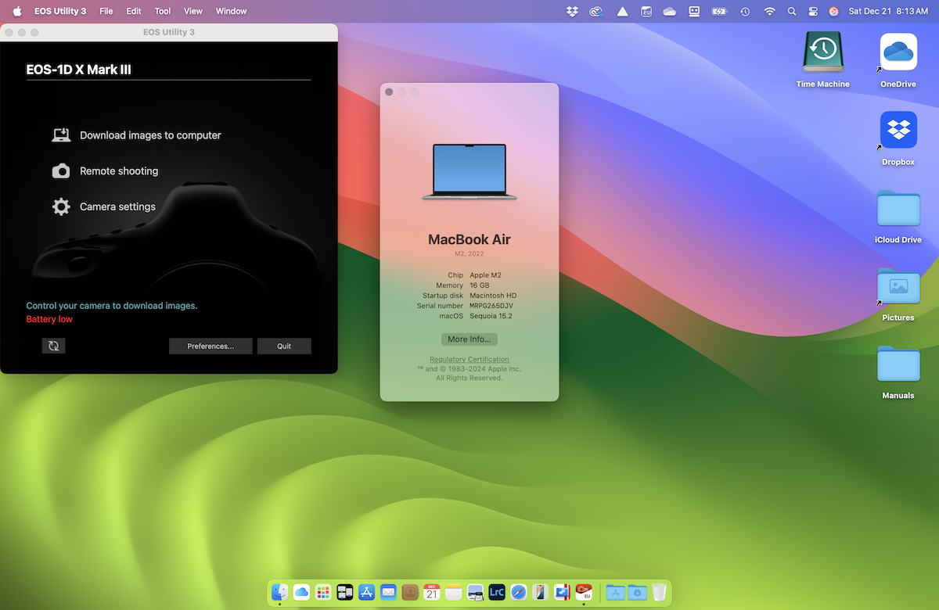Screen dimensions: 939x610
Task: Open the battery status menu
Action: [x=719, y=11]
